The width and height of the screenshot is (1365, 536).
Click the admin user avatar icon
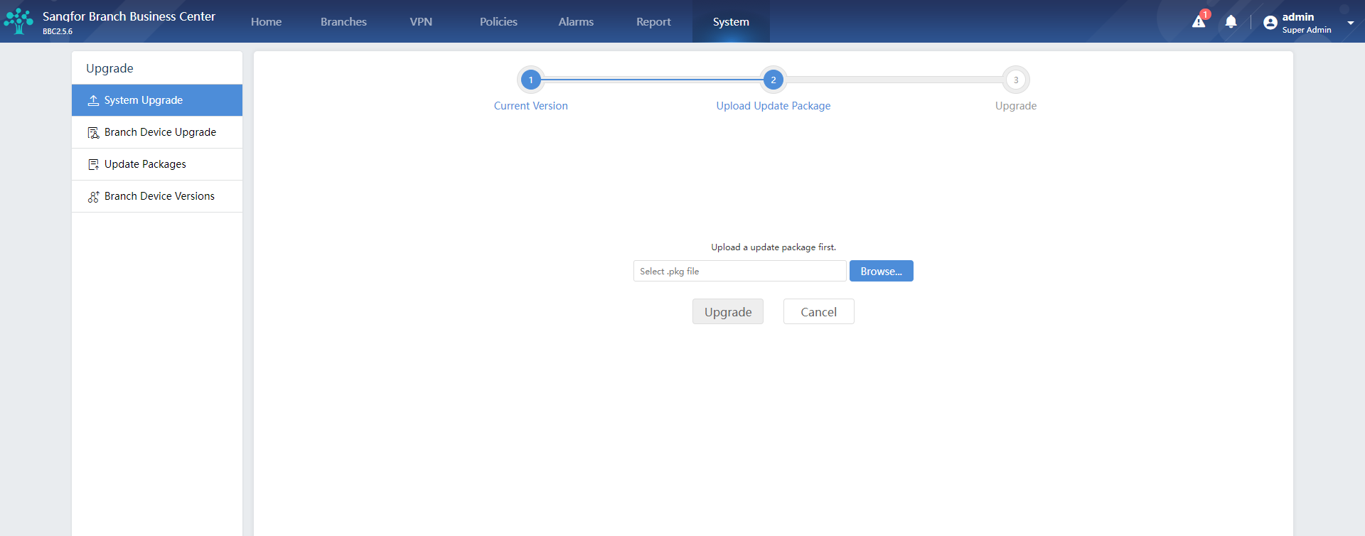click(1270, 23)
